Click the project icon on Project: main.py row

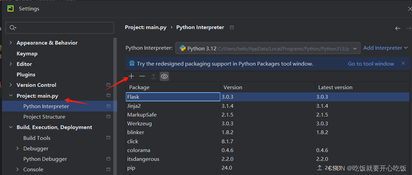tap(108, 96)
